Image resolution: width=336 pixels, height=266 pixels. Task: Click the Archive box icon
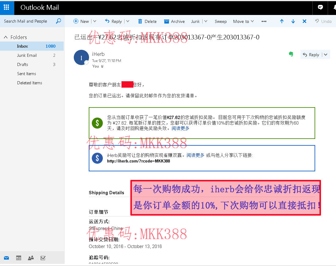pos(166,21)
